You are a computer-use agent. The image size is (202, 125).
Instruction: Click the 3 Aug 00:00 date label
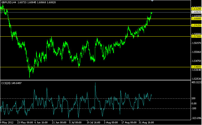point(111,122)
